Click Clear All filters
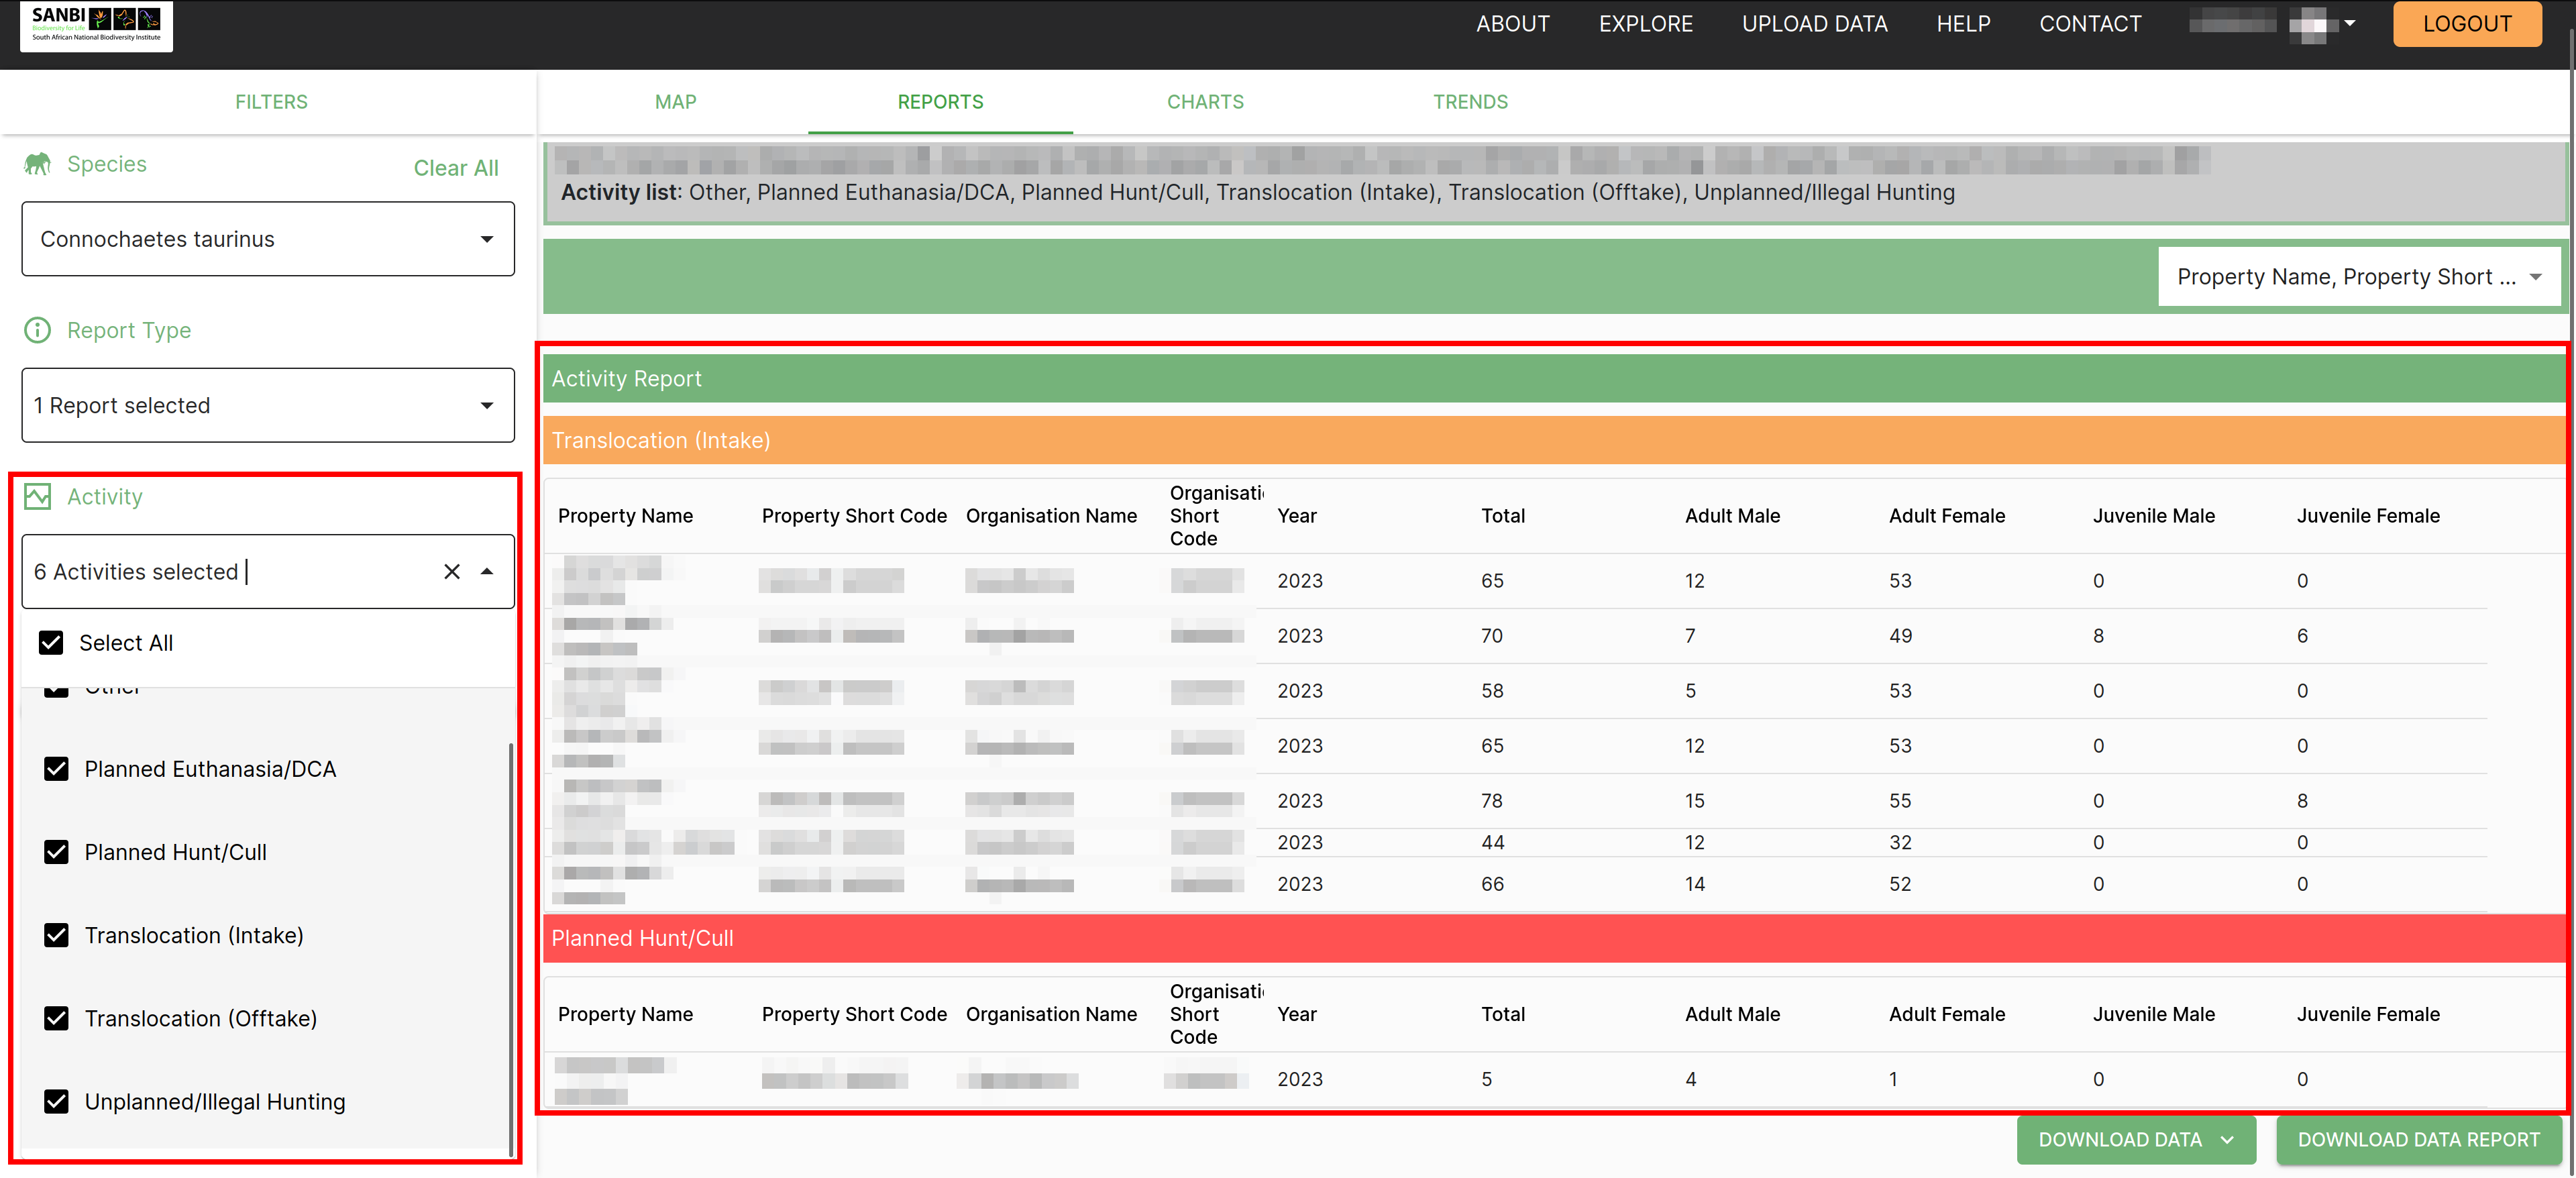2576x1178 pixels. 456,168
